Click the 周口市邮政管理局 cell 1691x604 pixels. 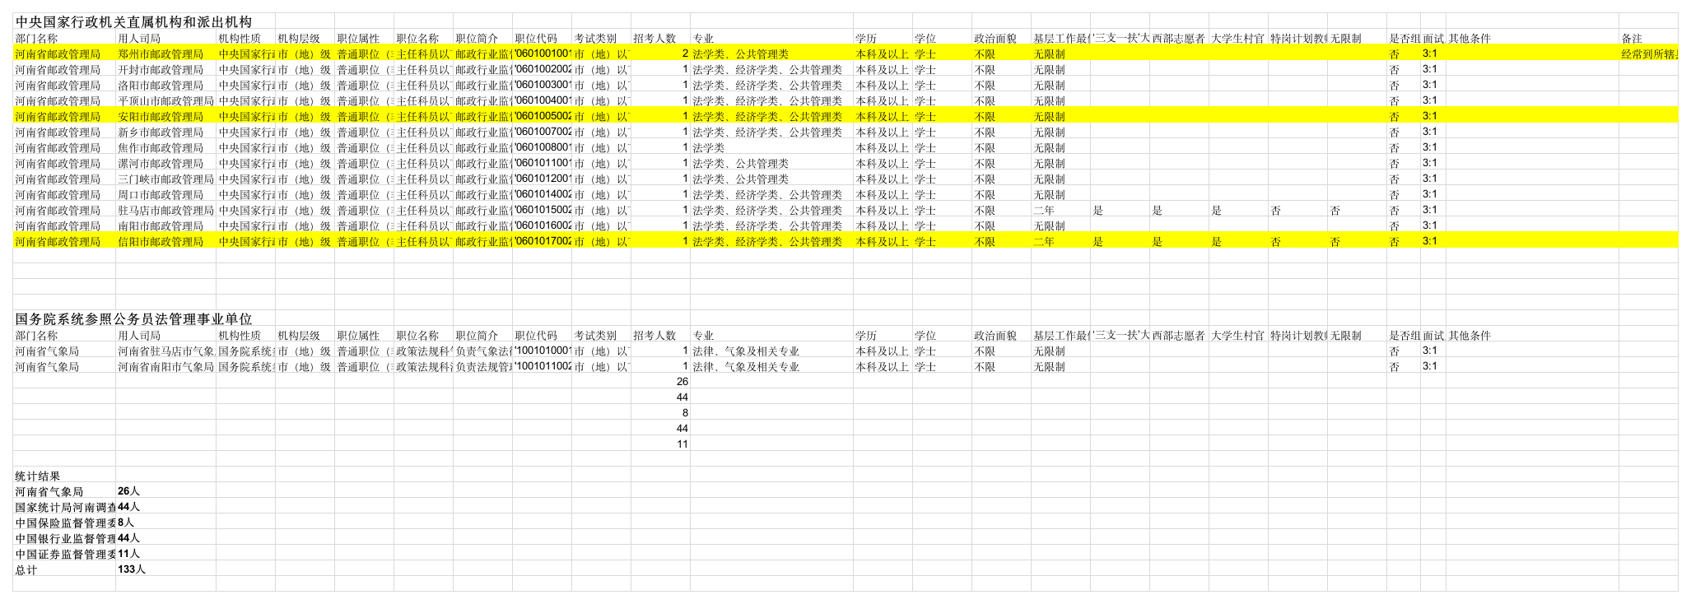[x=165, y=194]
